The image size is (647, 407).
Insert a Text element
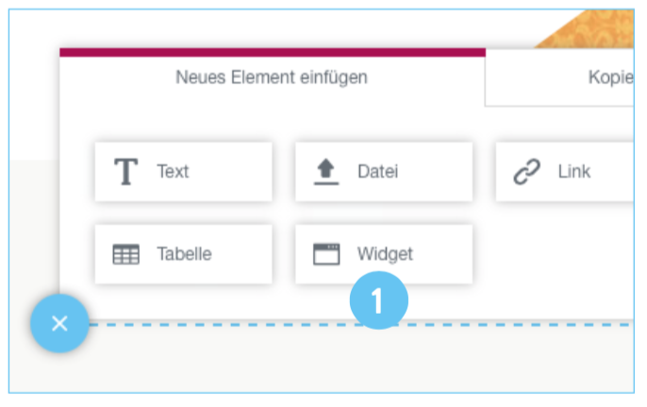pos(173,171)
